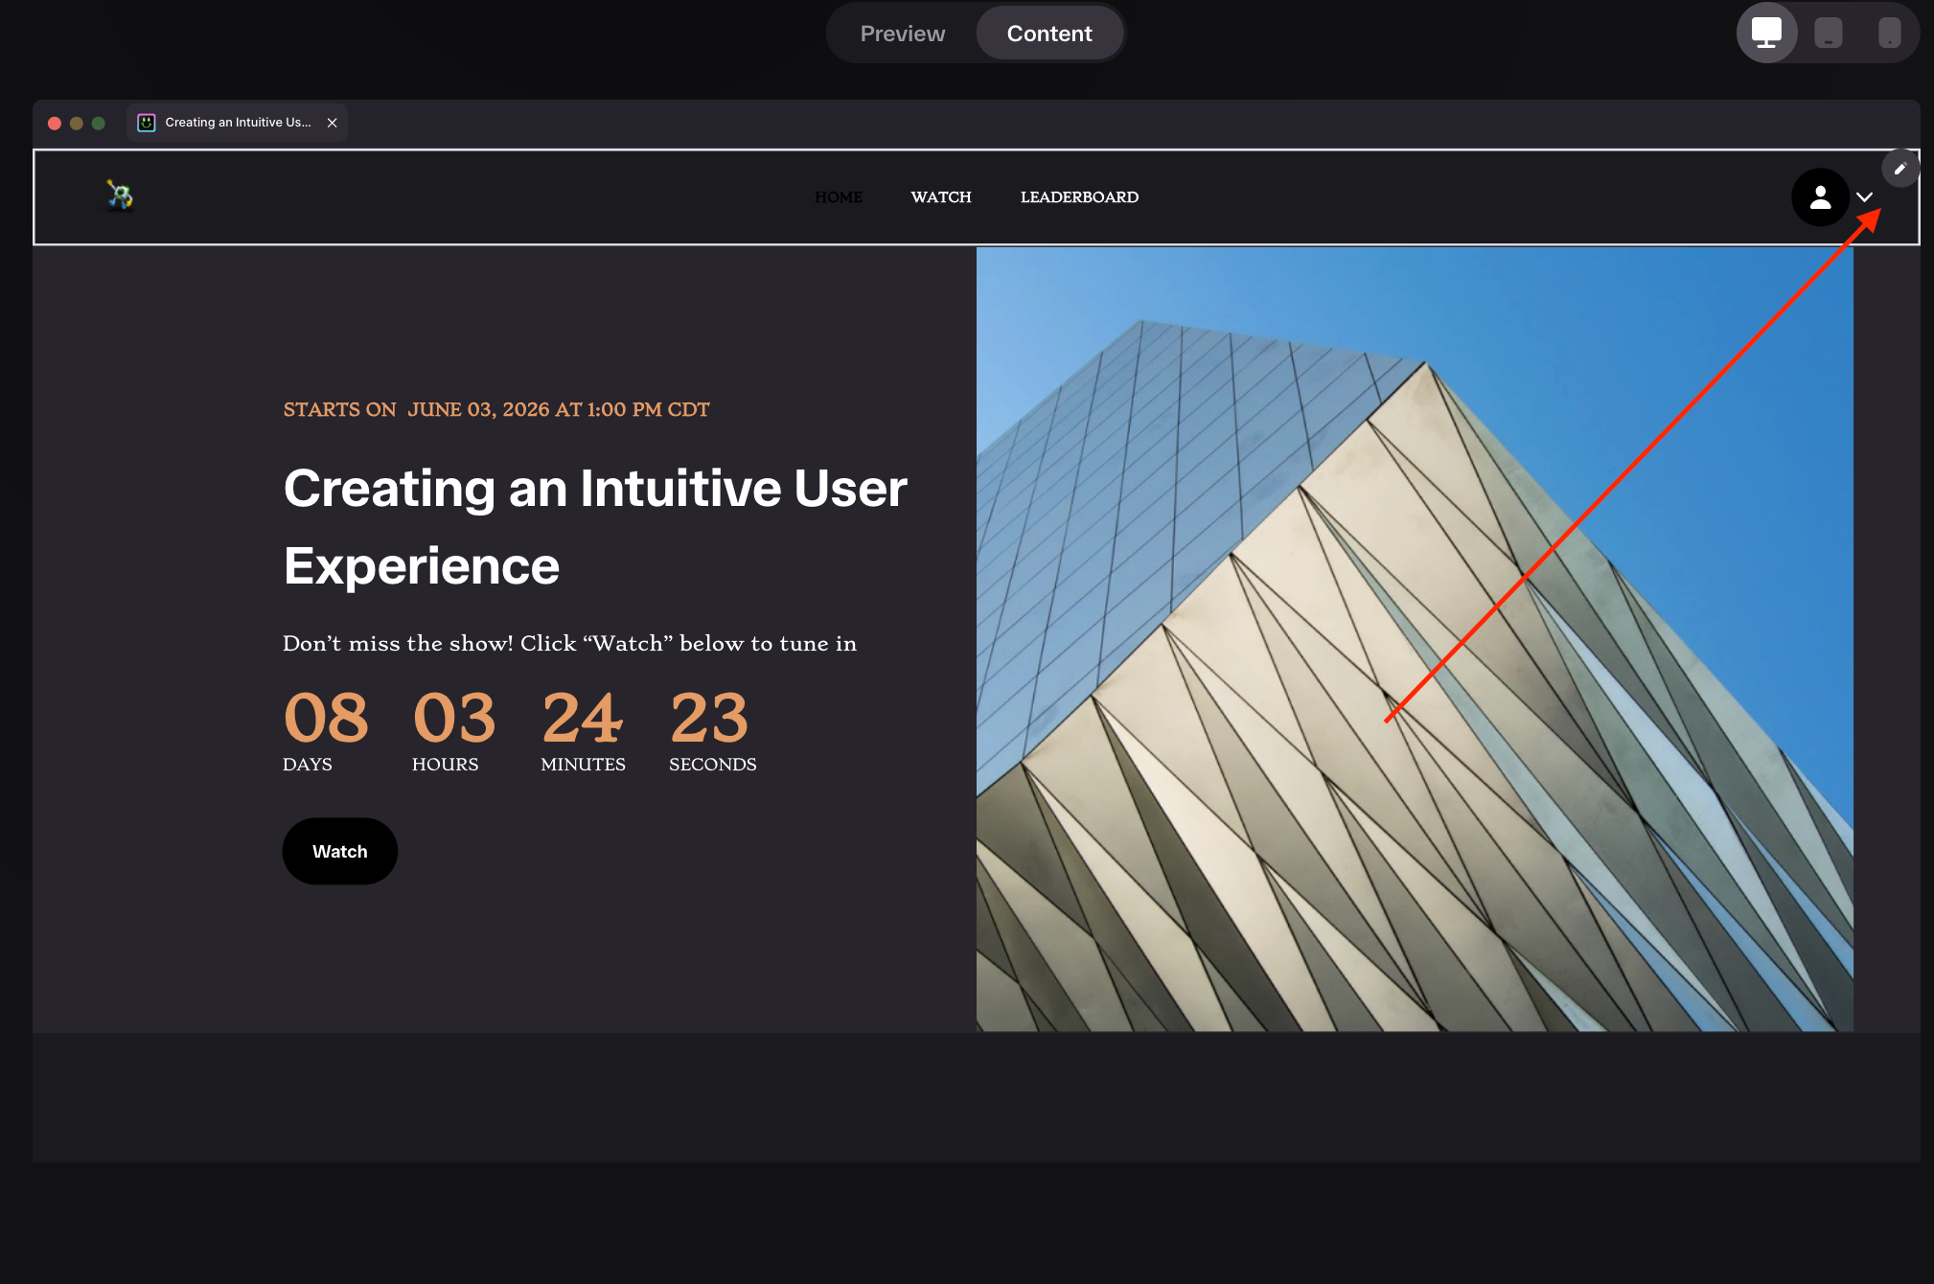Click the pencil edit icon on navbar
This screenshot has height=1284, width=1934.
(x=1899, y=169)
